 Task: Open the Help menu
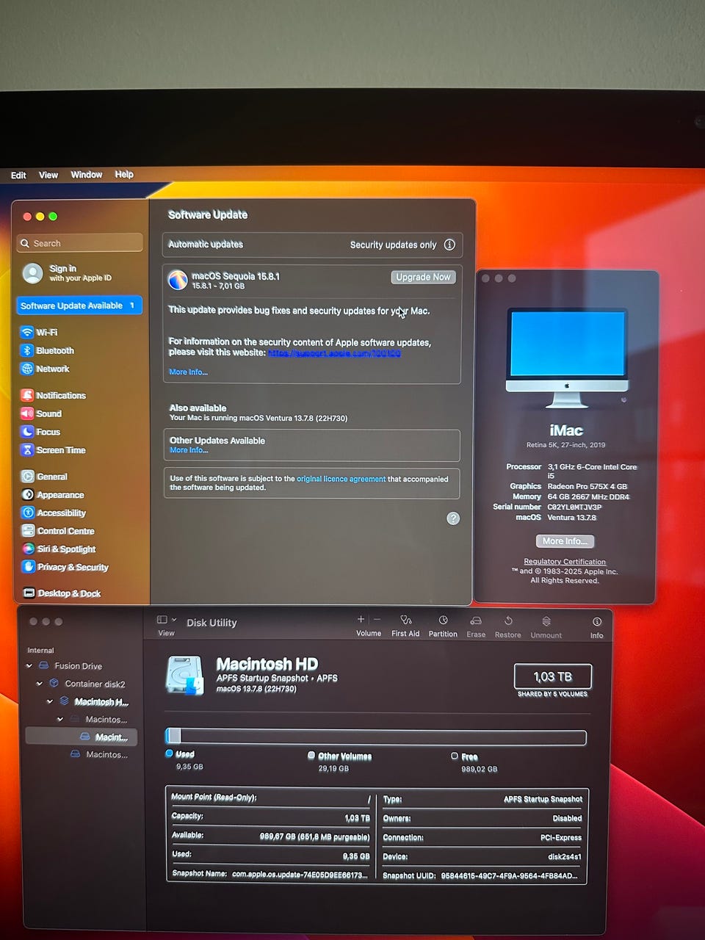point(124,175)
